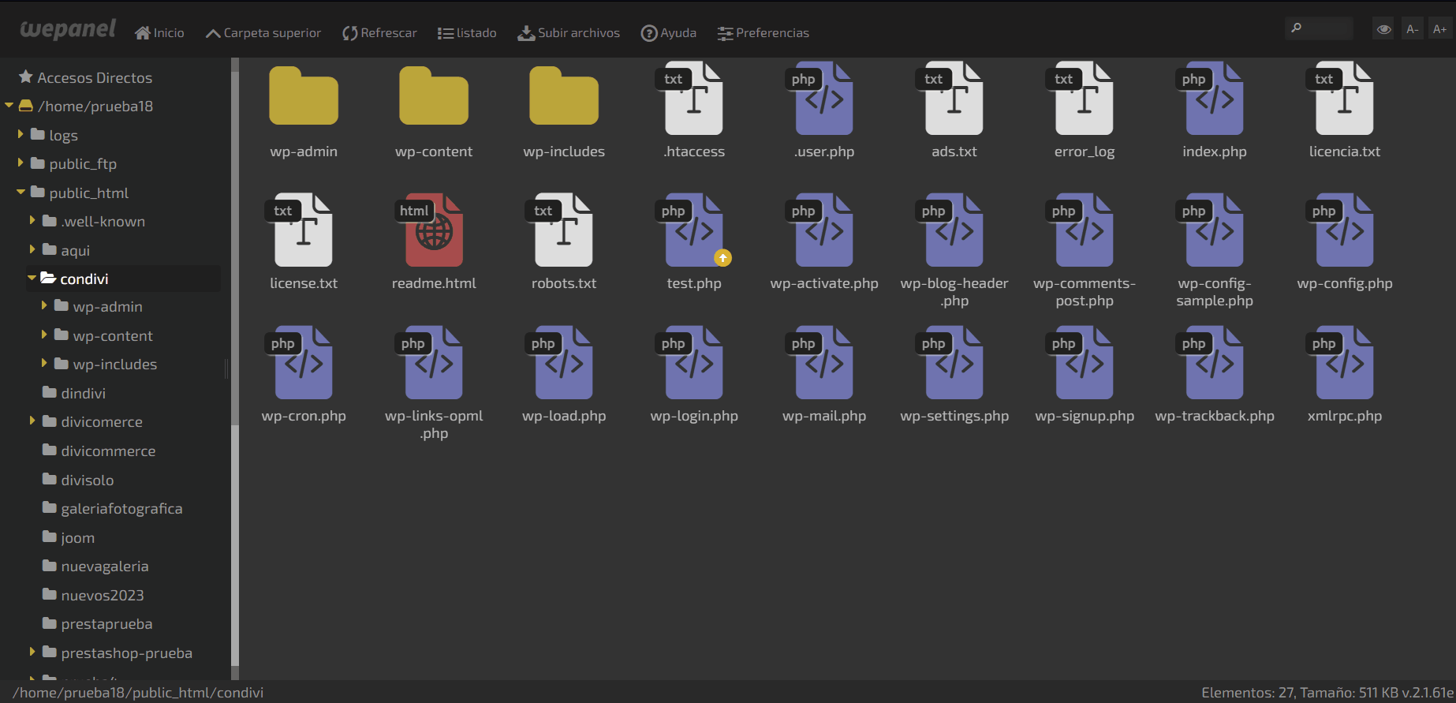Select the wp-content folder icon

pos(434,97)
